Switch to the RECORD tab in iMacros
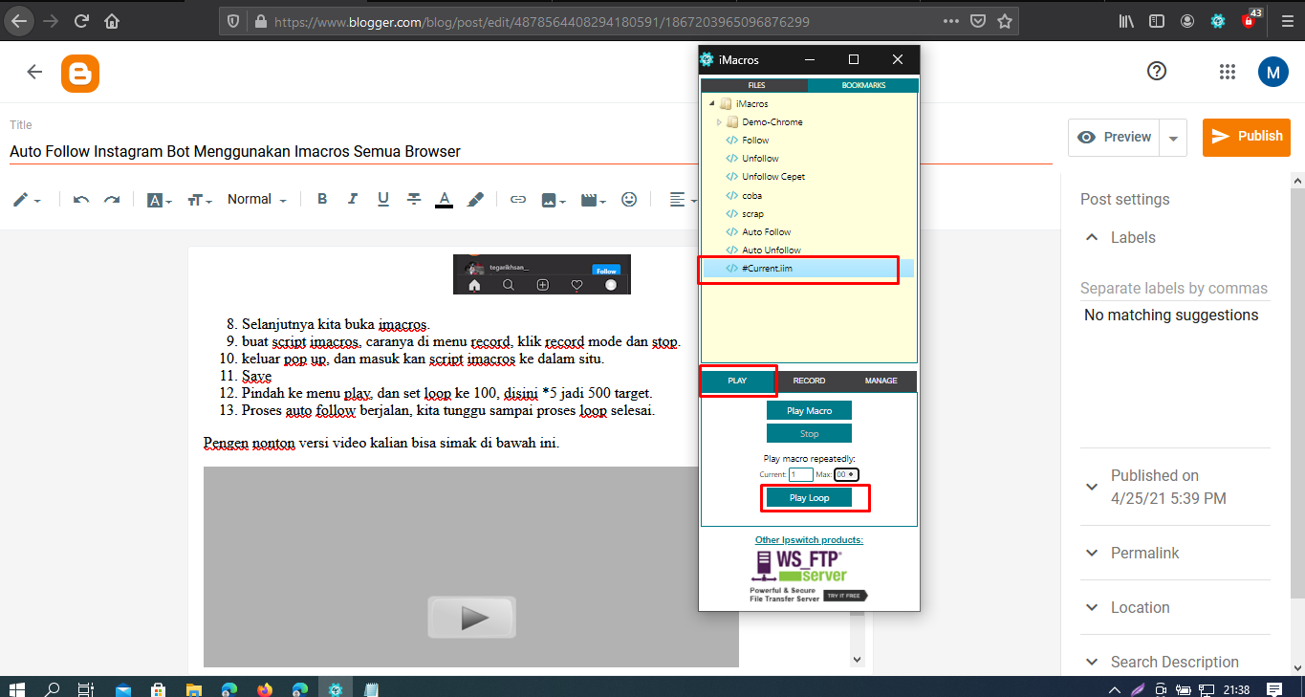Screen dimensions: 1305x697 [x=809, y=380]
